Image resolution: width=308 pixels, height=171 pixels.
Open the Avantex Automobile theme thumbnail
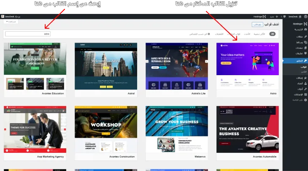coord(248,129)
